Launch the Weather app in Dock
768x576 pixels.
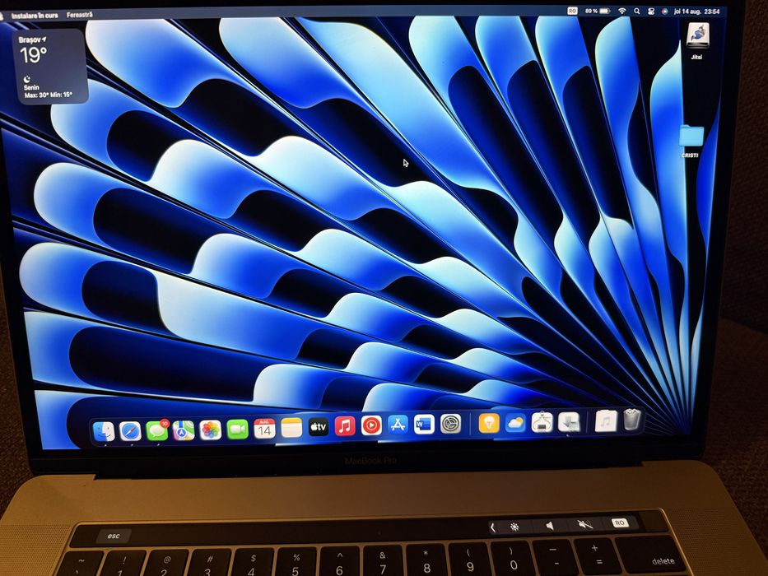pos(515,422)
